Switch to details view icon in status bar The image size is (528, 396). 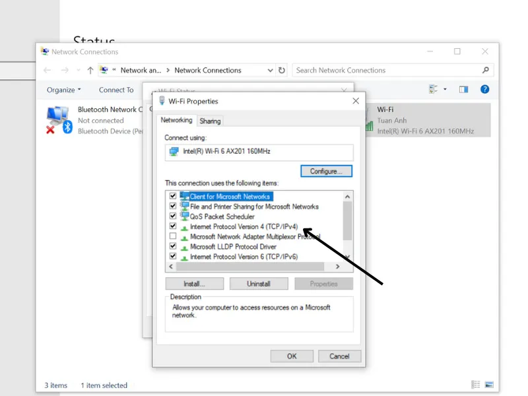[x=475, y=385]
